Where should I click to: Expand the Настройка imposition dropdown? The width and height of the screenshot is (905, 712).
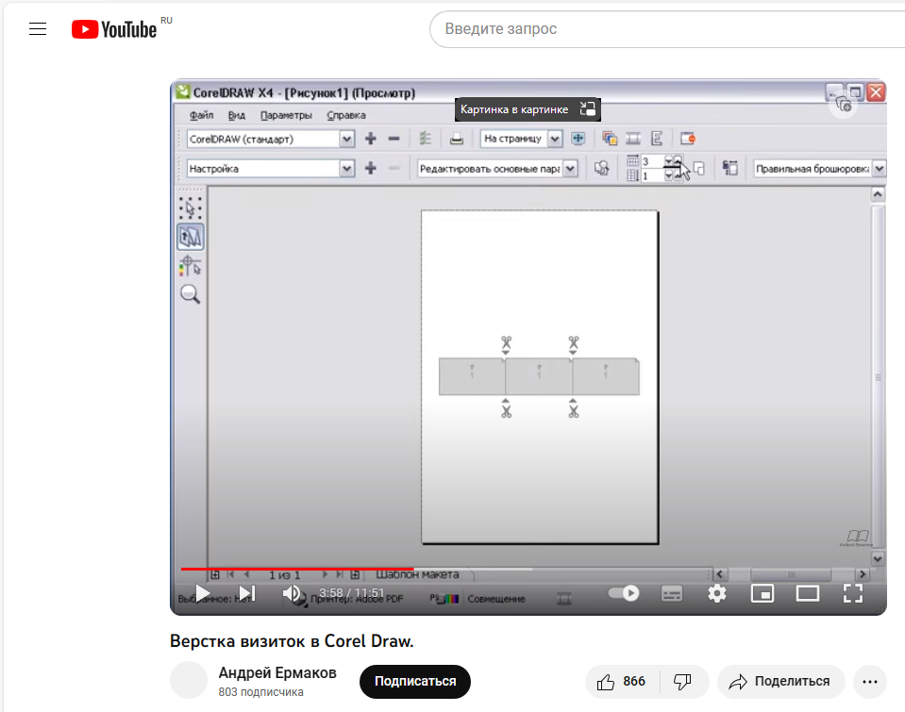pyautogui.click(x=346, y=169)
